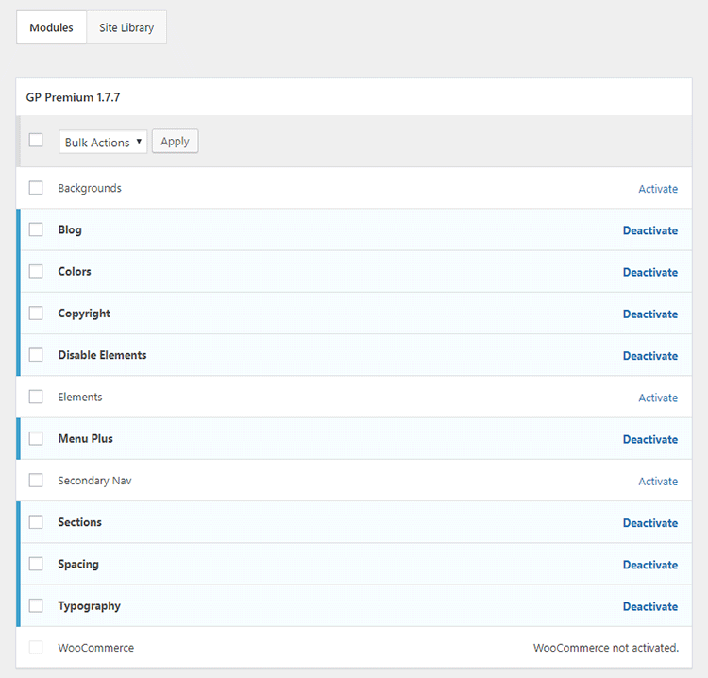Click the 'Elements' module name
This screenshot has height=678, width=708.
click(x=80, y=397)
